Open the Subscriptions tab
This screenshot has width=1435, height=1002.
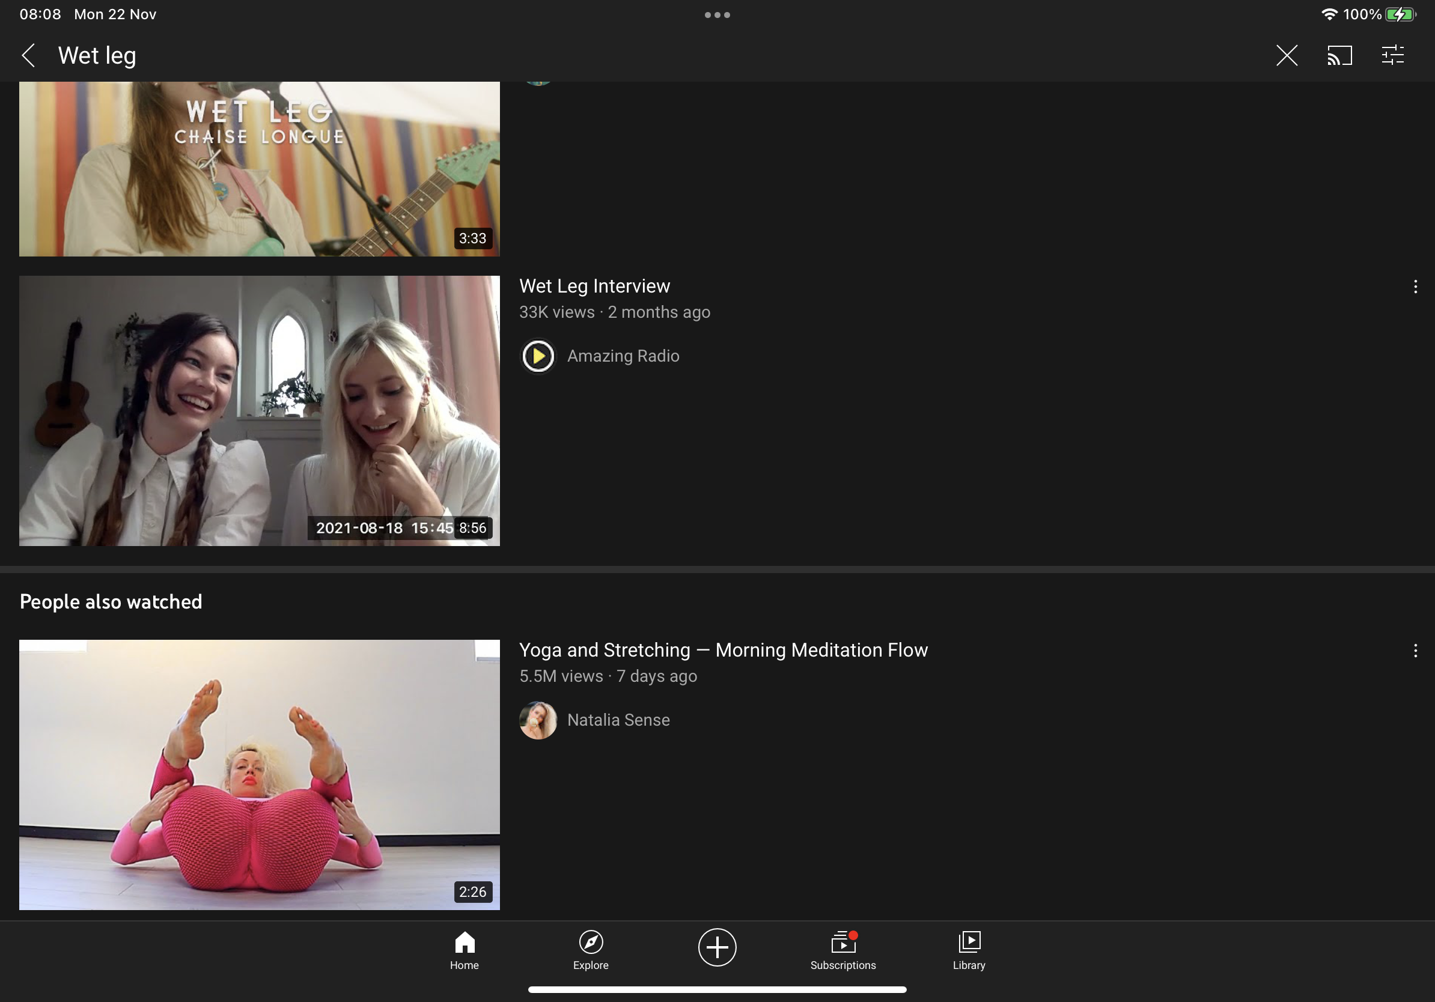[842, 950]
